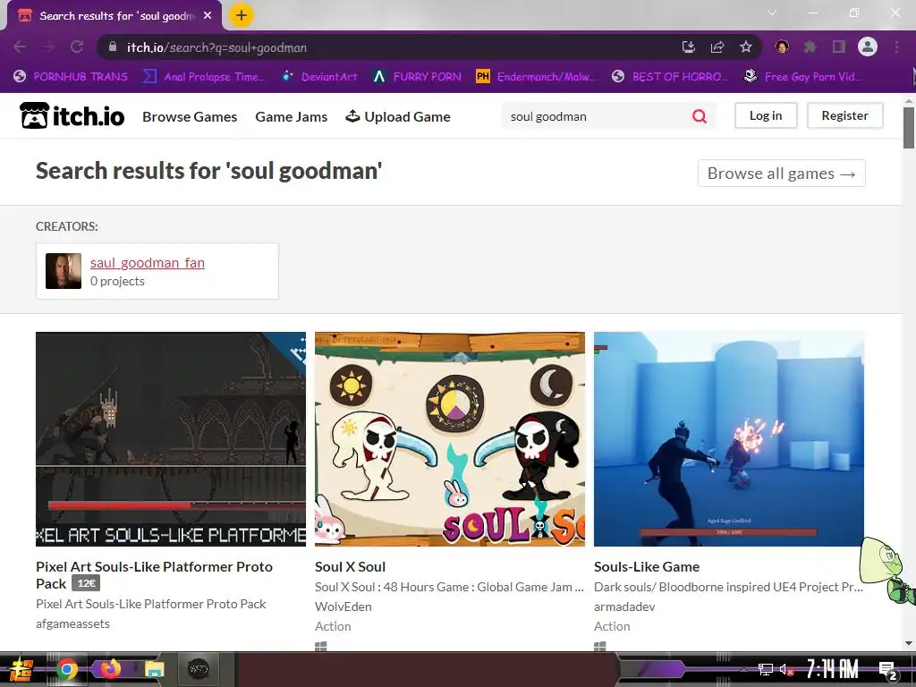Open Game Jams menu
916x687 pixels.
tap(292, 117)
